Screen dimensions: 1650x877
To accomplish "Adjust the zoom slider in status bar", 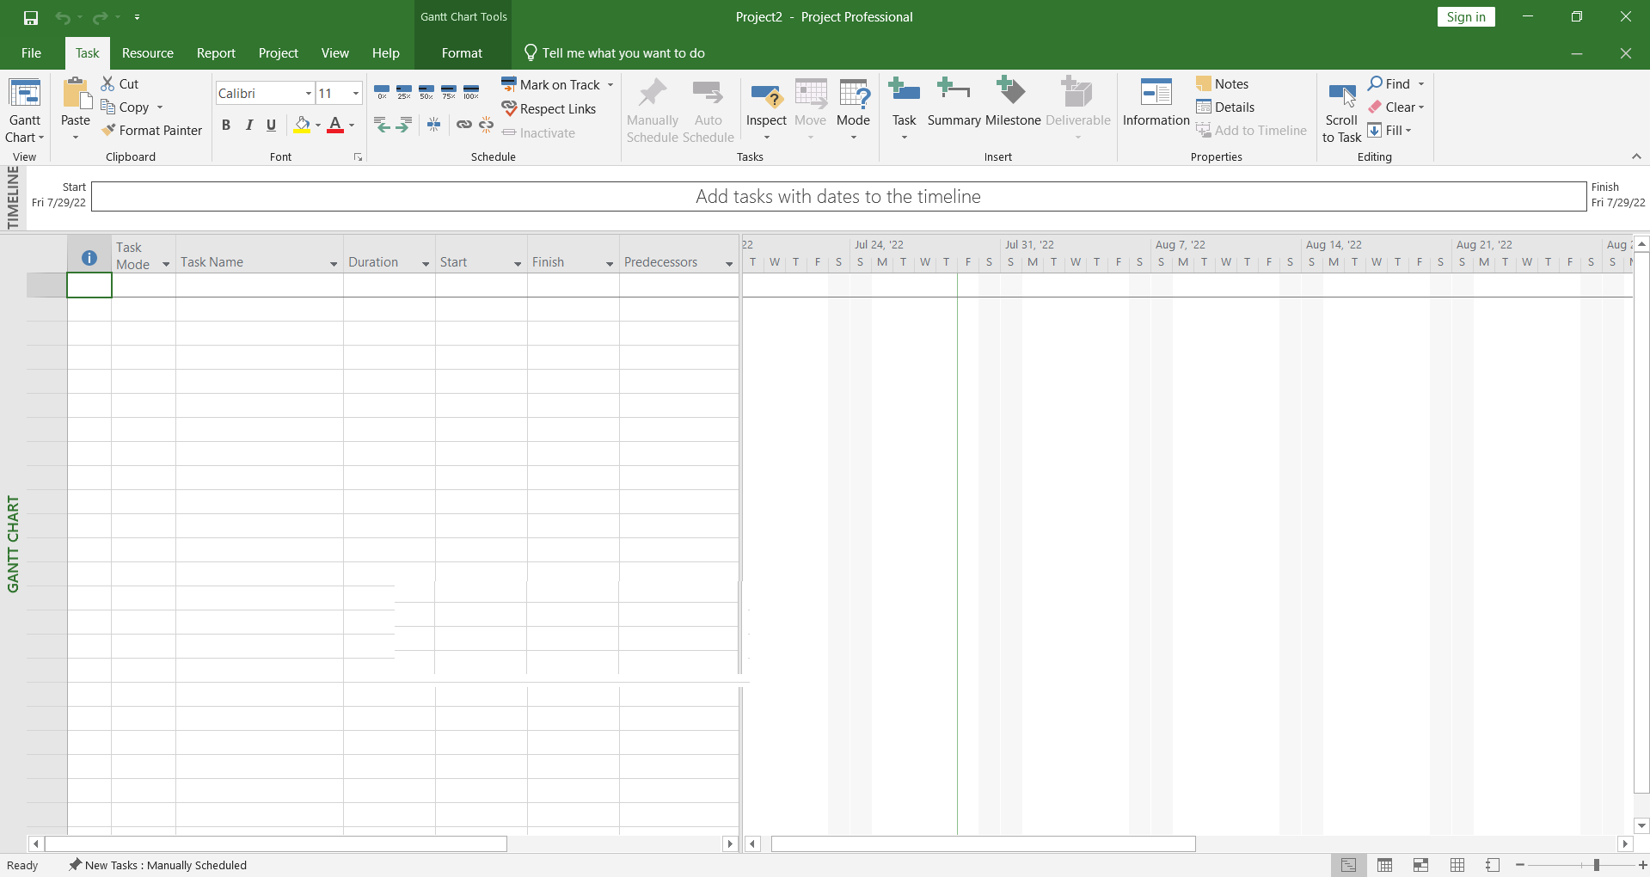I will pos(1597,865).
